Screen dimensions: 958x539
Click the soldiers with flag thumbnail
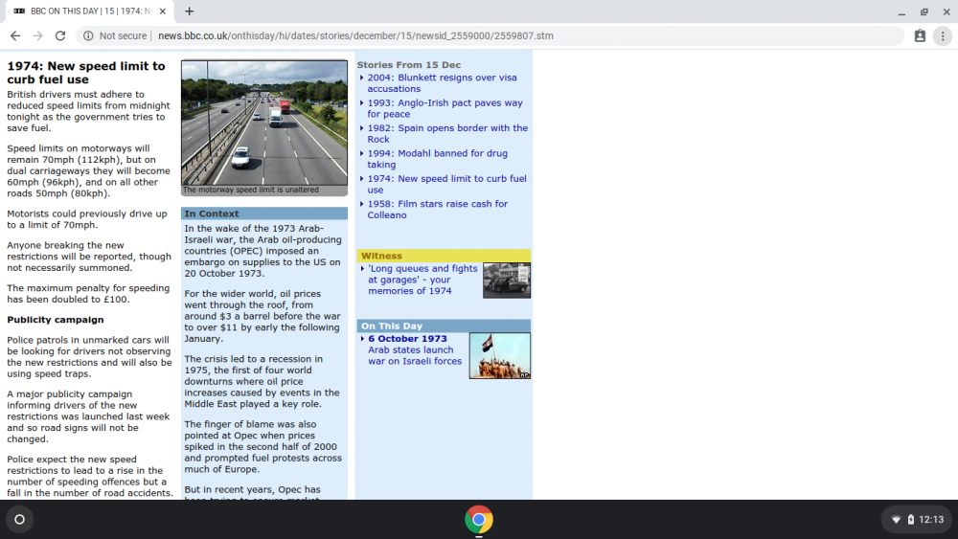tap(500, 356)
